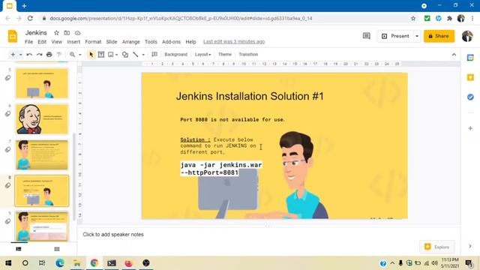
Task: Select slide 5 thumbnail
Action: (42, 83)
